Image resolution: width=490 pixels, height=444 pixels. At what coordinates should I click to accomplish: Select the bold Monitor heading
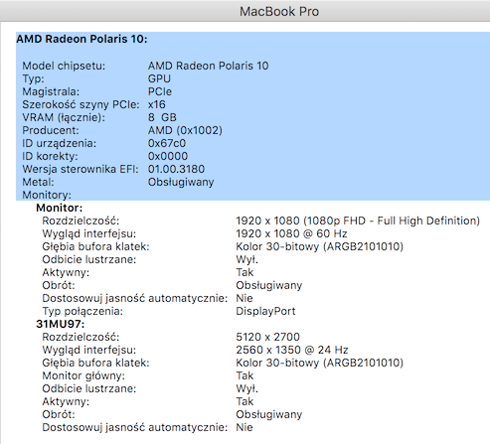[x=60, y=208]
